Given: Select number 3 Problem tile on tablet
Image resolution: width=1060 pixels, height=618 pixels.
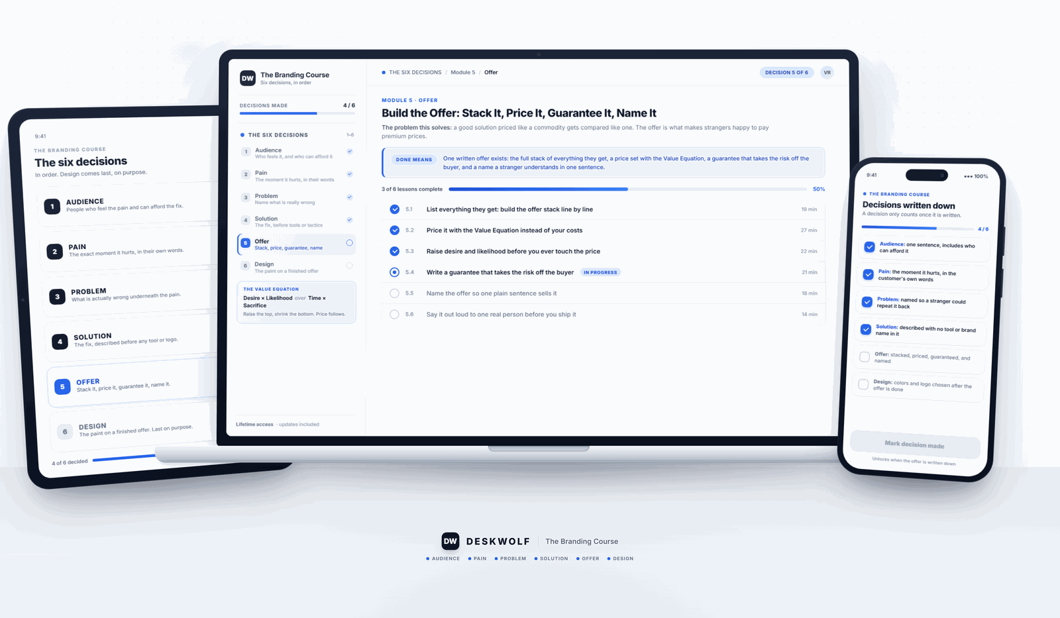Looking at the screenshot, I should [x=58, y=297].
